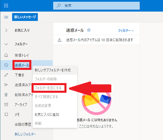Click the warning triangle icon
The width and height of the screenshot is (163, 140).
[59, 40]
